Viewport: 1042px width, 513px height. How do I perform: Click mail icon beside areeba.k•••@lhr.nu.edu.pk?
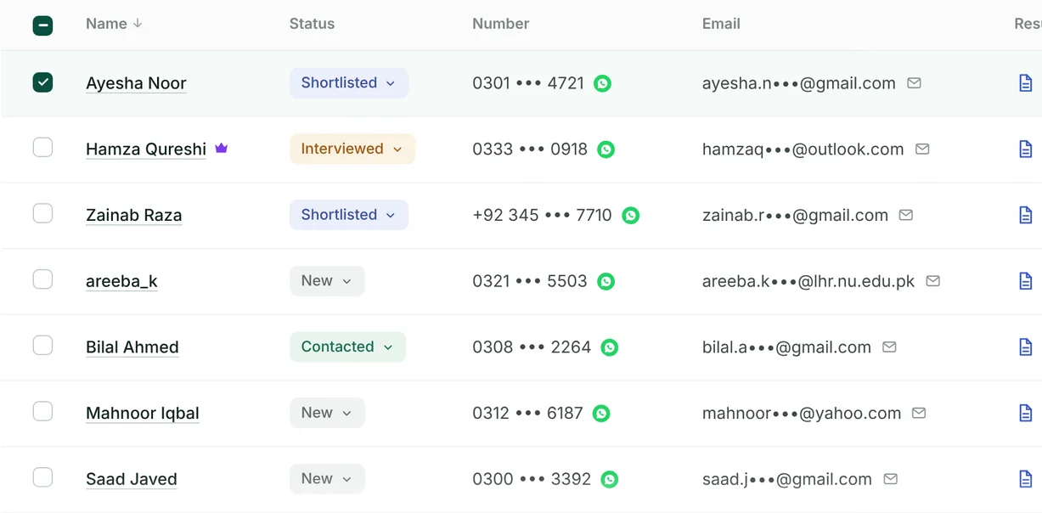pyautogui.click(x=932, y=281)
